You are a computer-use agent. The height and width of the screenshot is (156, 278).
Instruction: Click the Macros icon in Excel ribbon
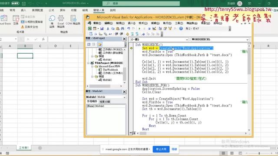(x=16, y=20)
